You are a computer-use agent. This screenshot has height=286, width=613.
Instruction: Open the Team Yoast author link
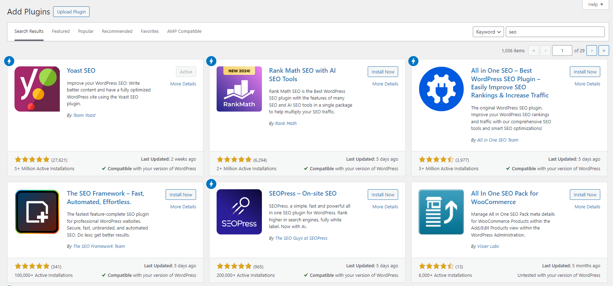(84, 115)
